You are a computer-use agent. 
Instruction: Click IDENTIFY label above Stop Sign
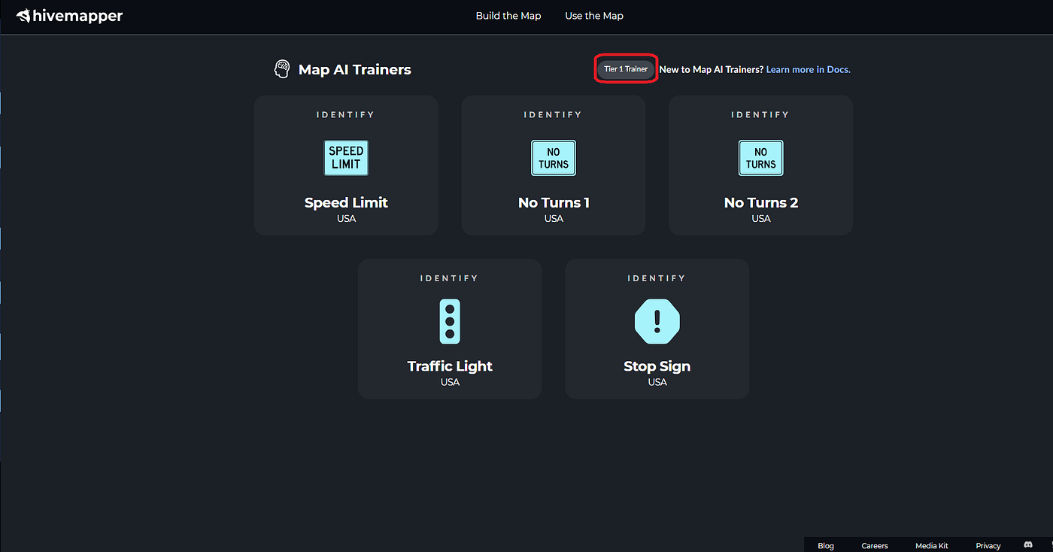(657, 278)
